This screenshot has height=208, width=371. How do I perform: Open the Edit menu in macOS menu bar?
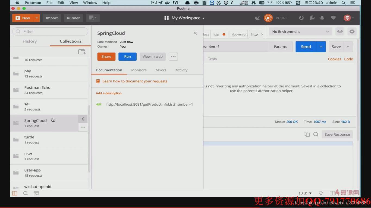click(x=61, y=3)
